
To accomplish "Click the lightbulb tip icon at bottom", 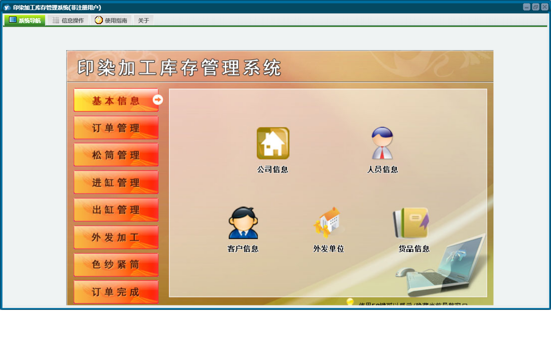I will click(x=350, y=302).
